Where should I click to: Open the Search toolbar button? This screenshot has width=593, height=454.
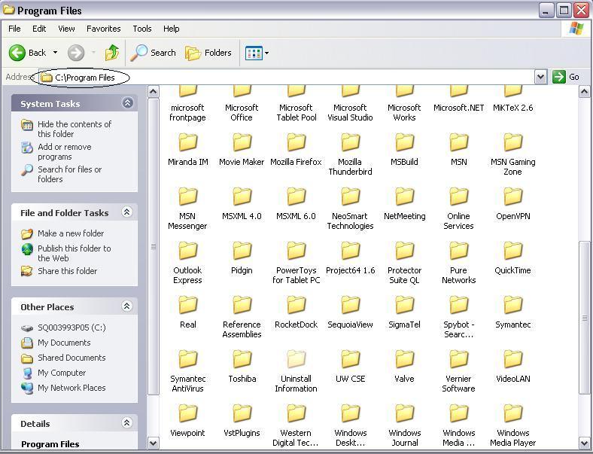pyautogui.click(x=154, y=53)
